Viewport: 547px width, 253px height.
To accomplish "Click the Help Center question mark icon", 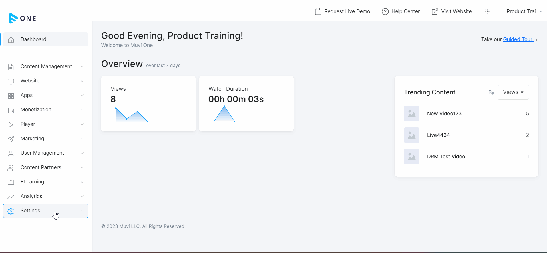I will pyautogui.click(x=385, y=11).
